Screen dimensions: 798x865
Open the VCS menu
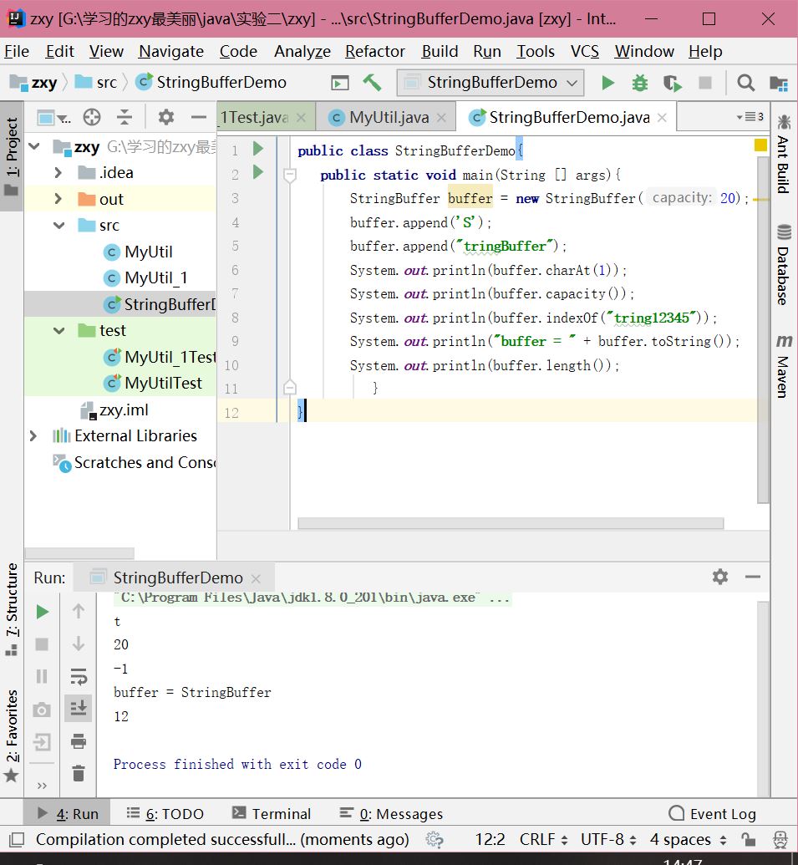[x=585, y=51]
